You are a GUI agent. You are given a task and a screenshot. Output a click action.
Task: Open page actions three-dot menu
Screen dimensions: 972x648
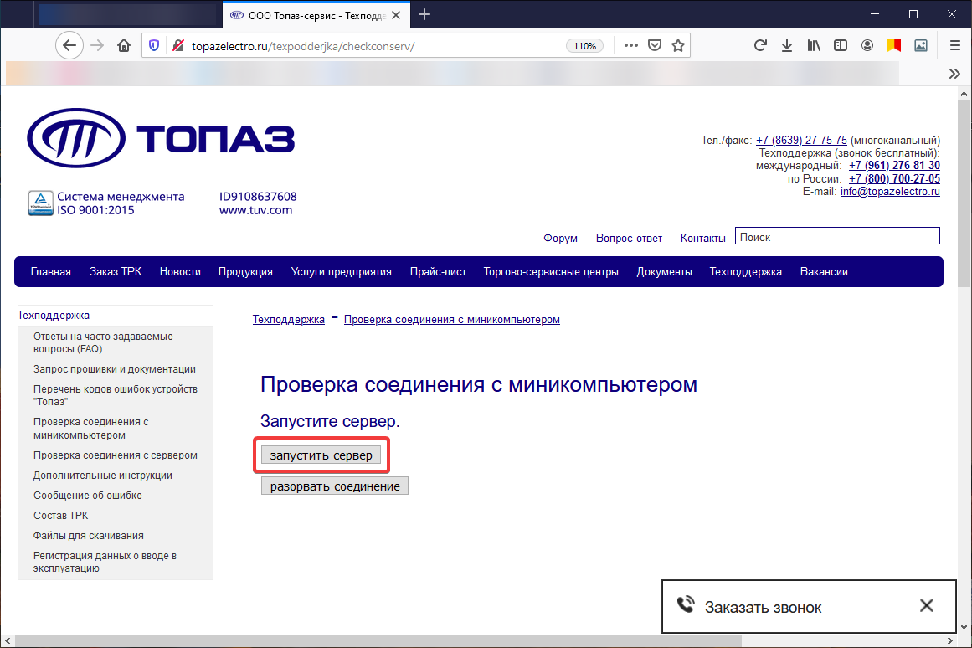(x=631, y=45)
